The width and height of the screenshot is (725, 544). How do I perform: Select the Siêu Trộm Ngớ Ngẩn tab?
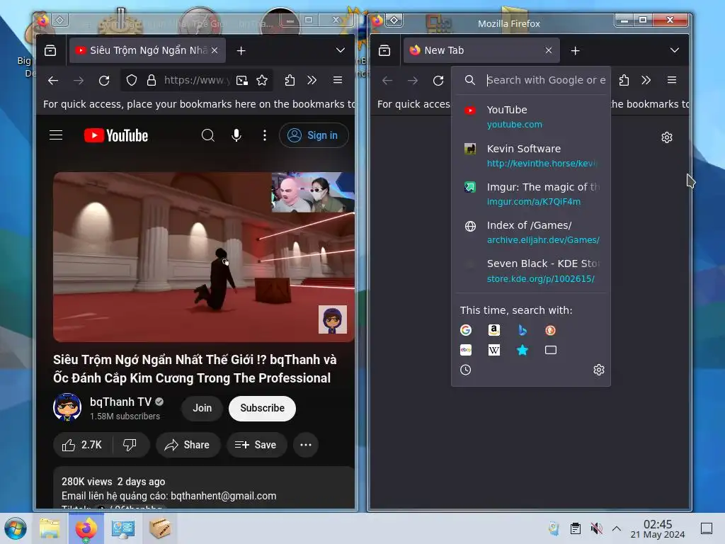tap(147, 50)
